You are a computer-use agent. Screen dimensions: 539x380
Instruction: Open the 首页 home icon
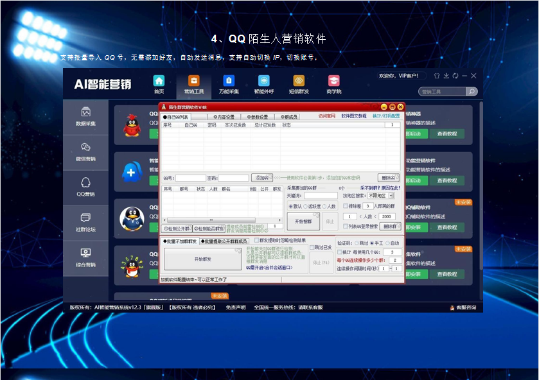pos(159,81)
